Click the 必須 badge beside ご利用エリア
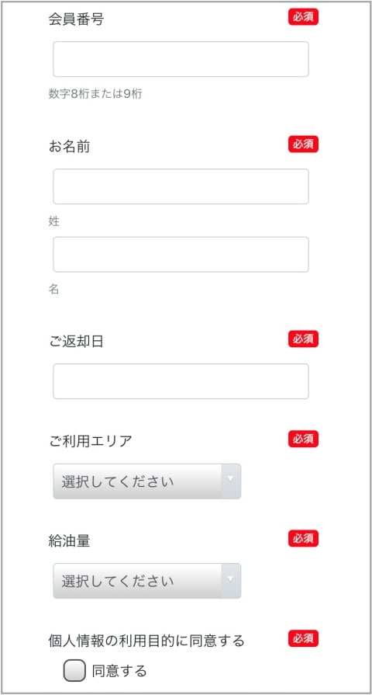372x695 pixels. [304, 439]
